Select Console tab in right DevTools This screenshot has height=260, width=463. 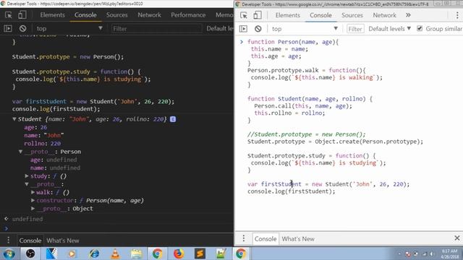coord(320,15)
